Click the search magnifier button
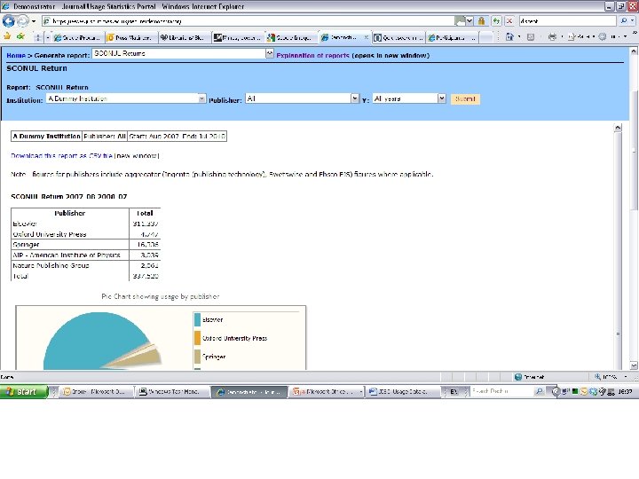 point(624,21)
